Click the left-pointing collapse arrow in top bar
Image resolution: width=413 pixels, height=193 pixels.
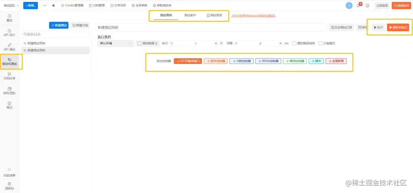point(53,5)
